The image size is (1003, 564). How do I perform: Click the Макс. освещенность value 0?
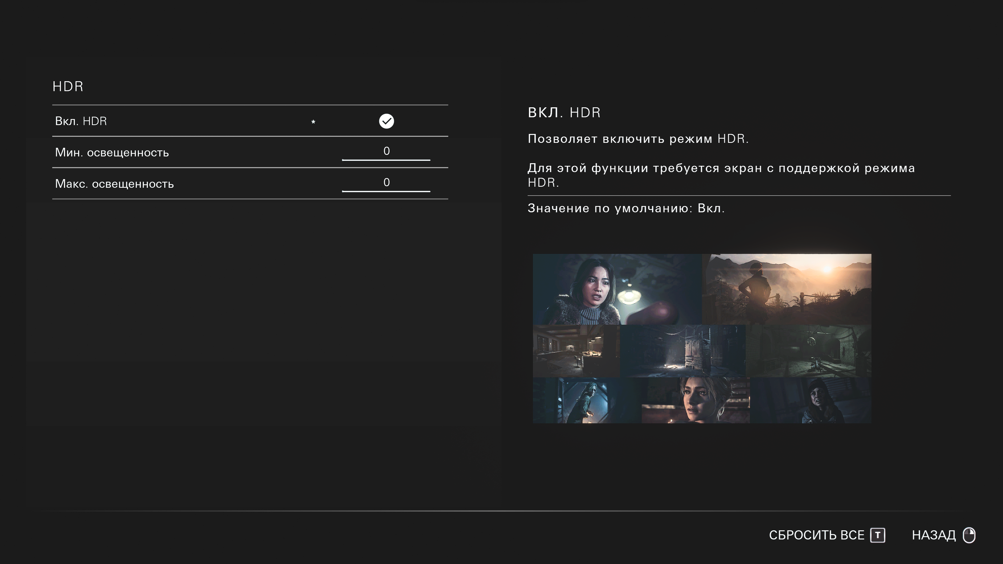[x=386, y=182]
